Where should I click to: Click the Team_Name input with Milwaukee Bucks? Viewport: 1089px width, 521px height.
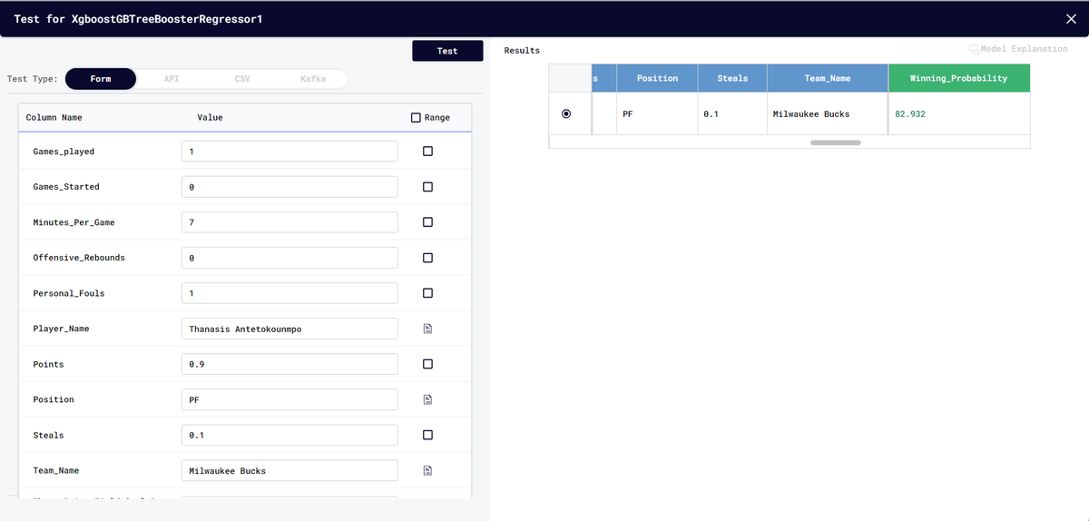point(289,470)
